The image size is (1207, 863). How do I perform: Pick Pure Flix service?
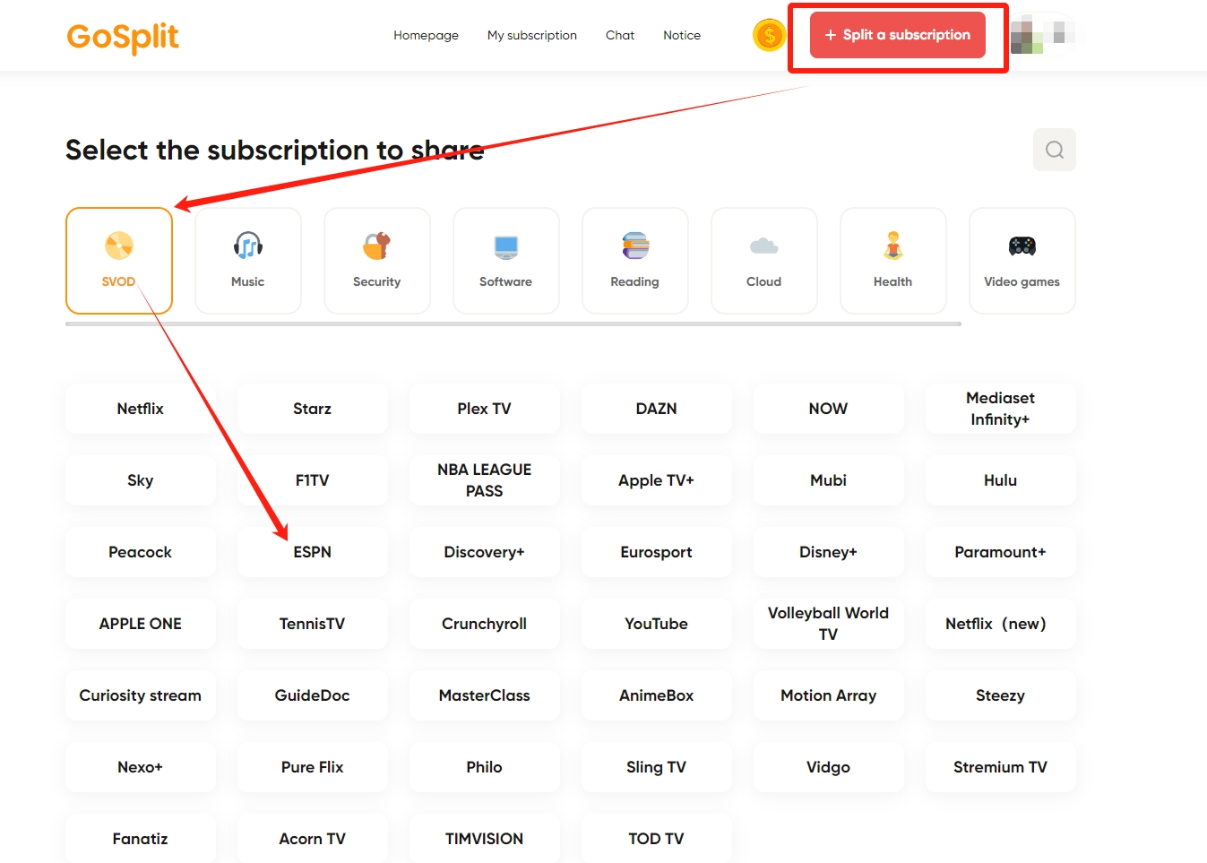(x=313, y=767)
